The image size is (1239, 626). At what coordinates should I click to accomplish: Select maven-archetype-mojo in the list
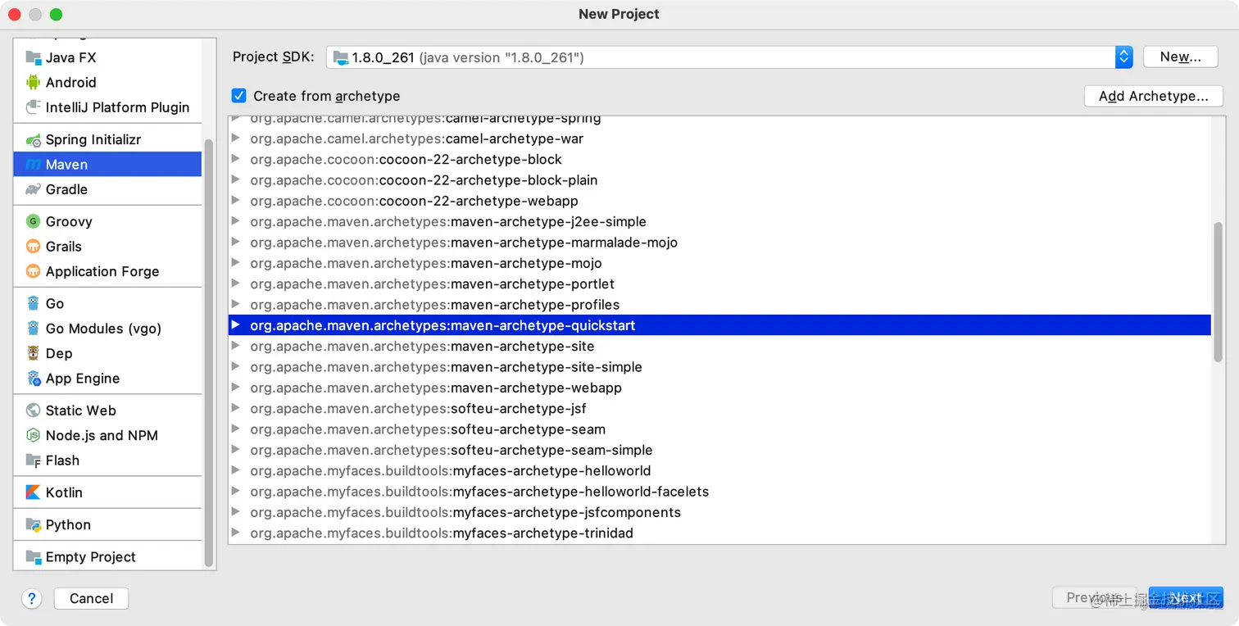719,263
